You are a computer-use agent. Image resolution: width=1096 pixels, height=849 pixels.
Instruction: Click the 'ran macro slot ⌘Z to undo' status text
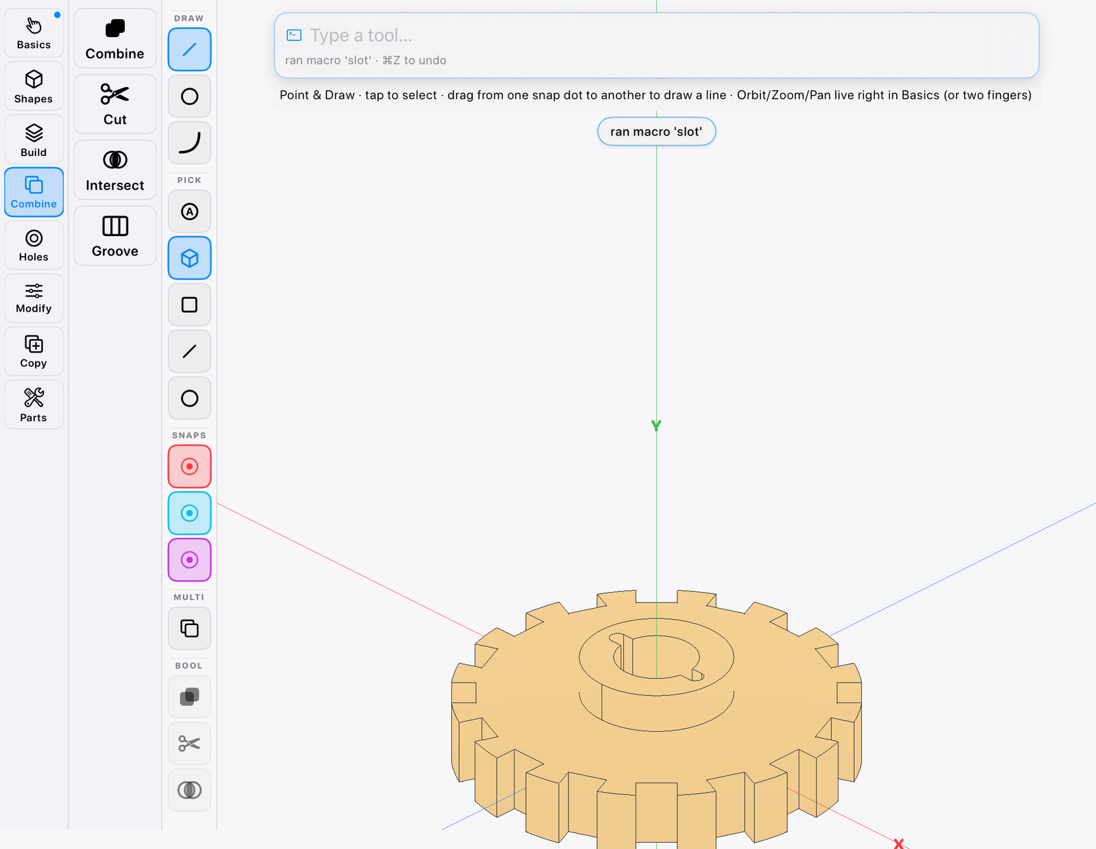coord(366,60)
